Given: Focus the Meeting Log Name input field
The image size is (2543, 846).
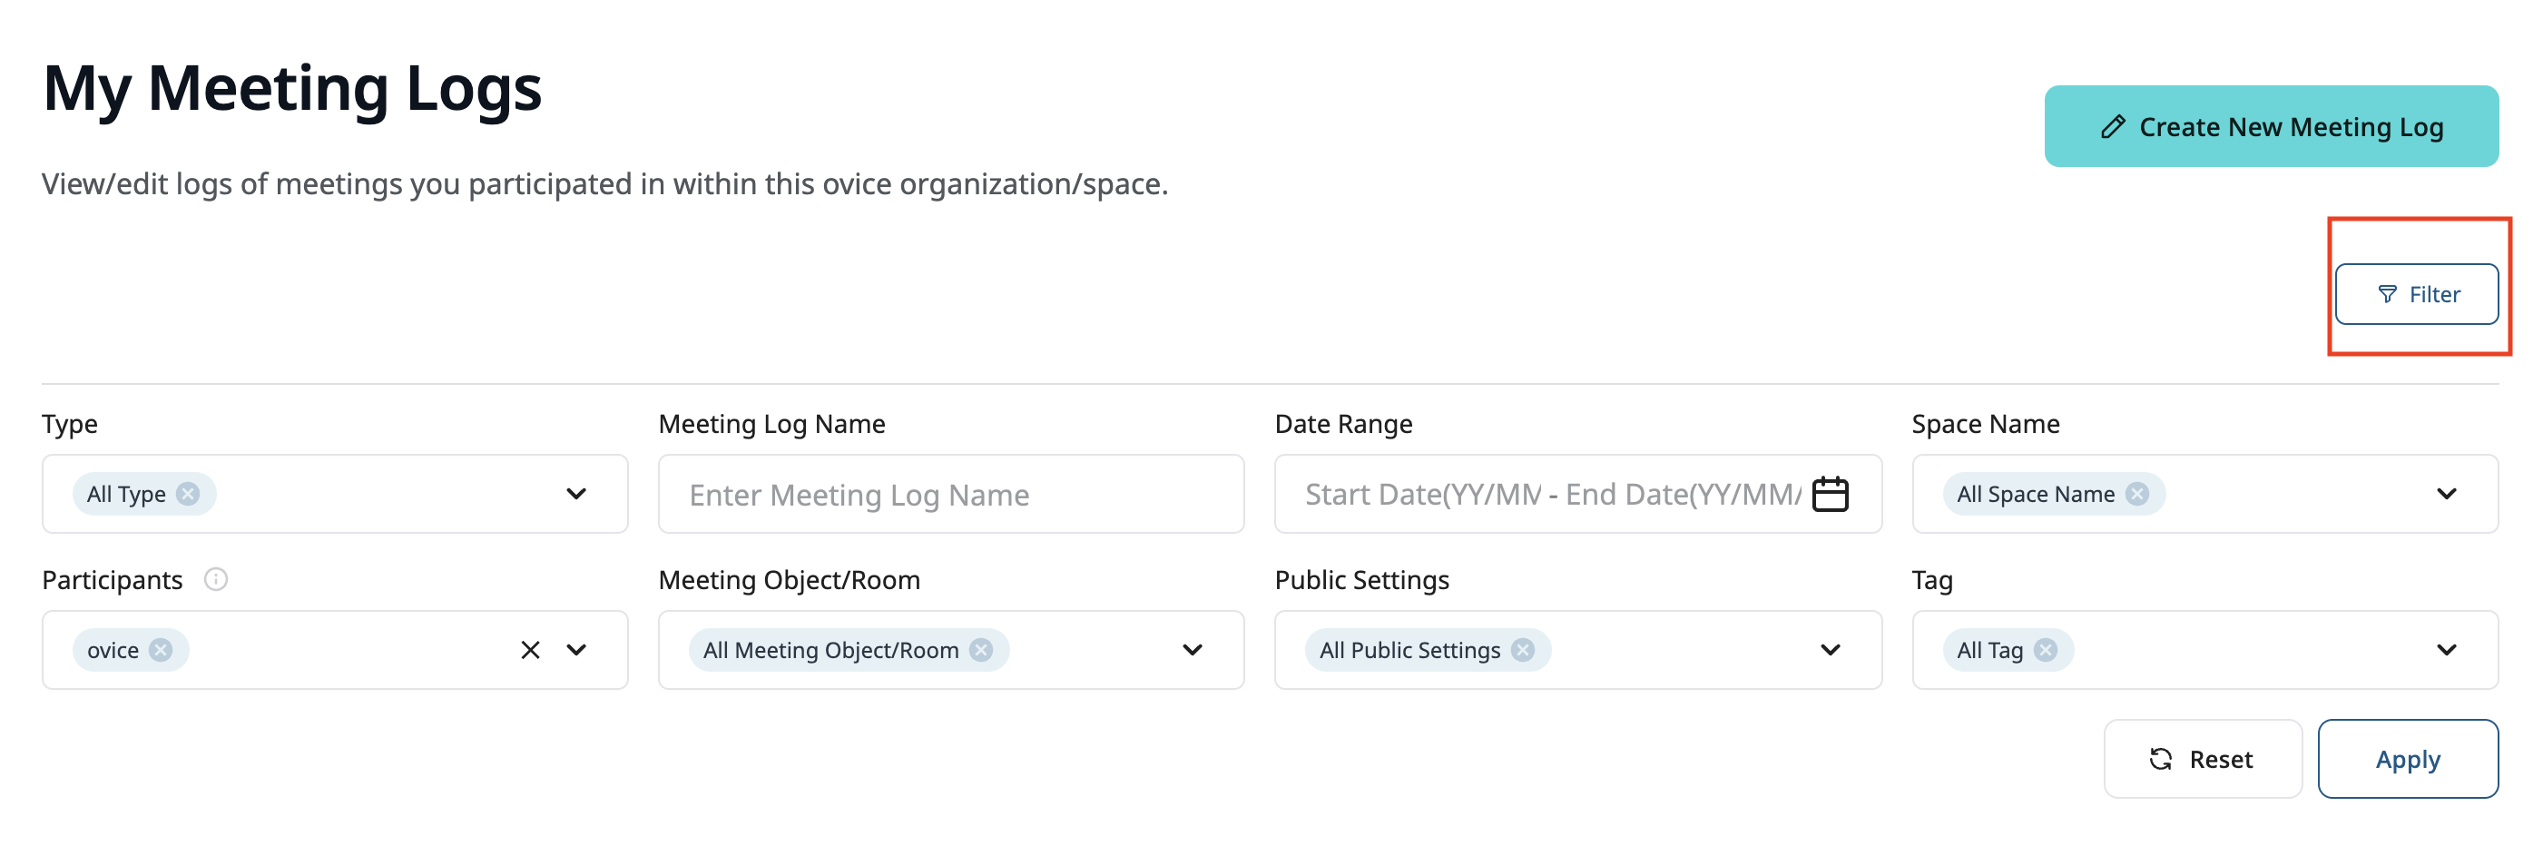Looking at the screenshot, I should coord(949,495).
